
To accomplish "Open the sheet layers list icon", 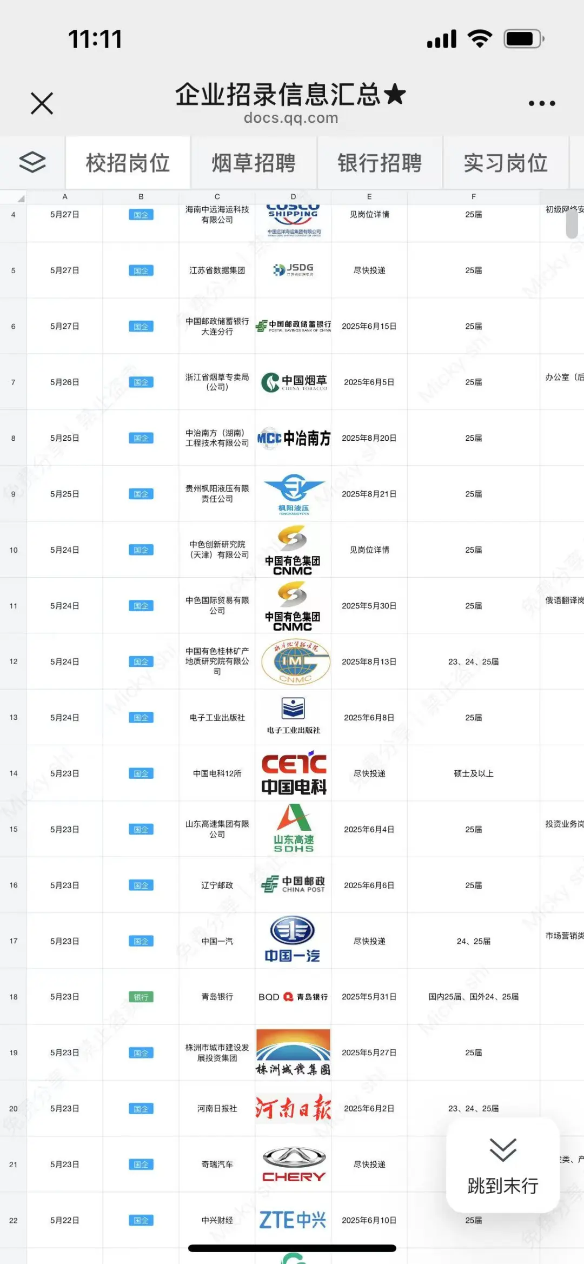I will click(x=32, y=162).
